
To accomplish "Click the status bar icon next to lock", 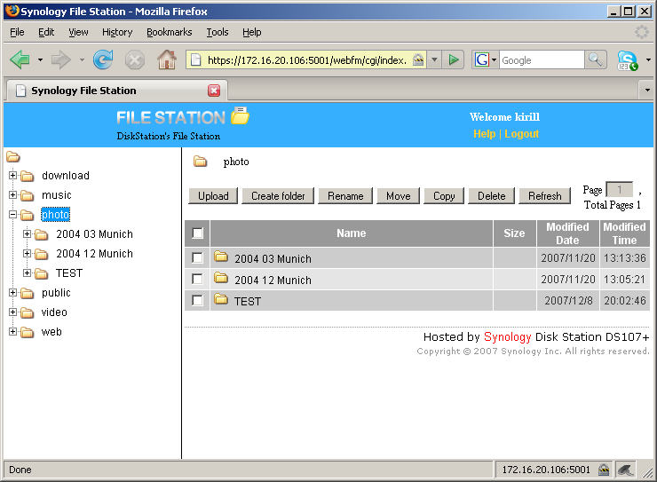I will (x=626, y=470).
